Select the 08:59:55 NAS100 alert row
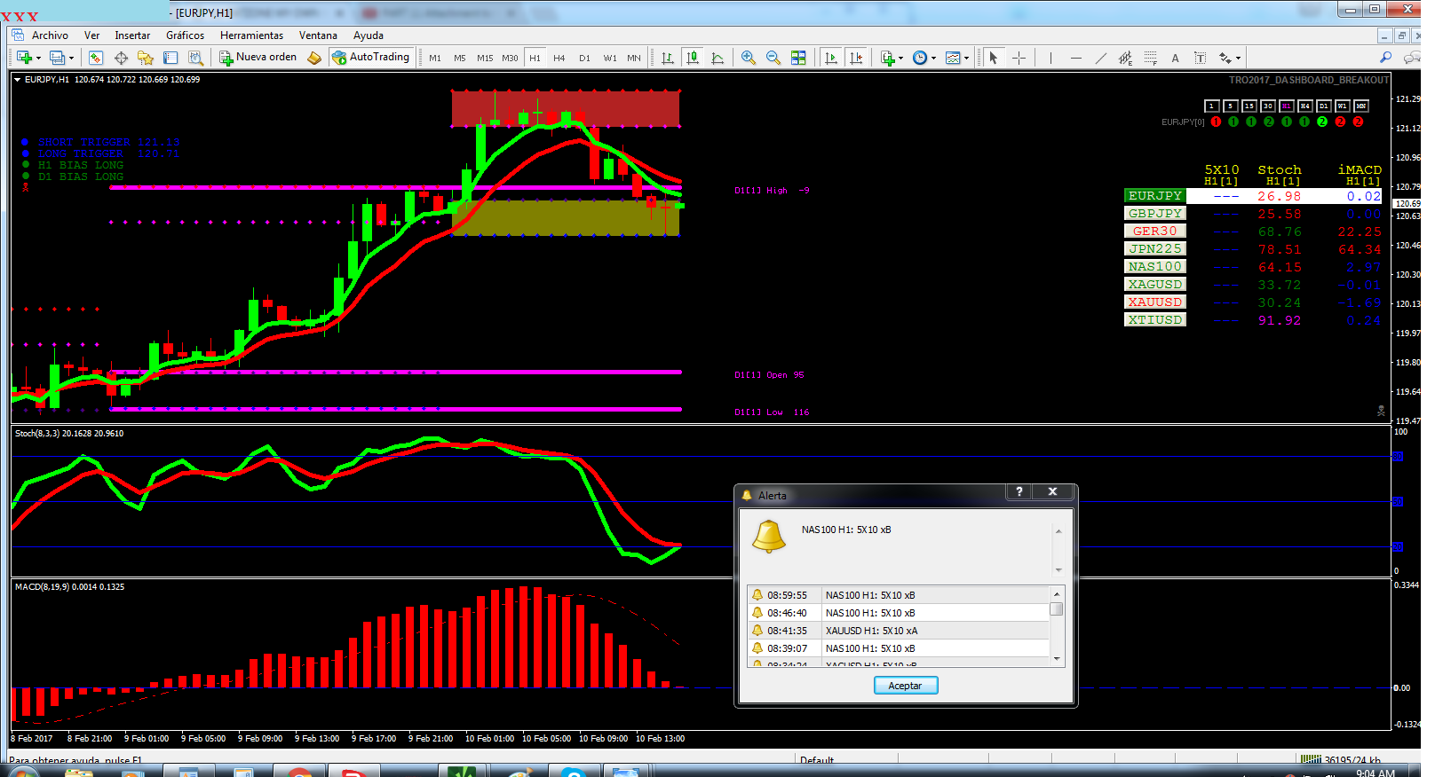 point(899,595)
